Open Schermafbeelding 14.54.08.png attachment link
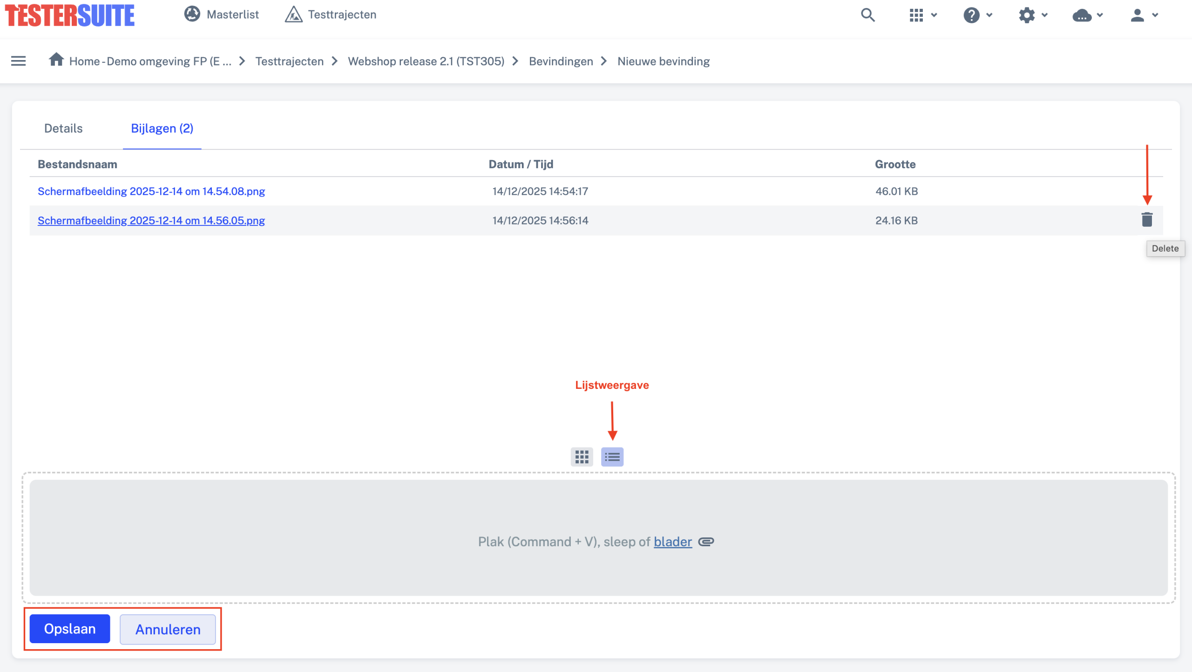The image size is (1192, 672). point(151,191)
